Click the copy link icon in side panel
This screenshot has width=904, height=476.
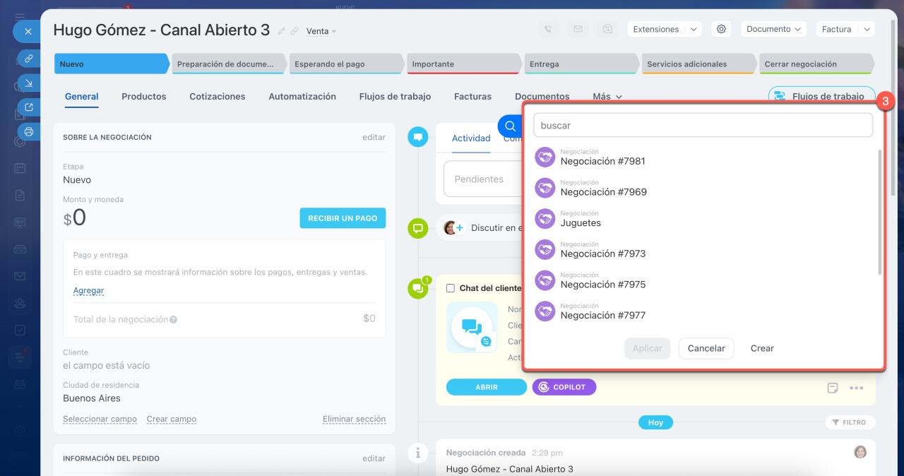pos(28,59)
